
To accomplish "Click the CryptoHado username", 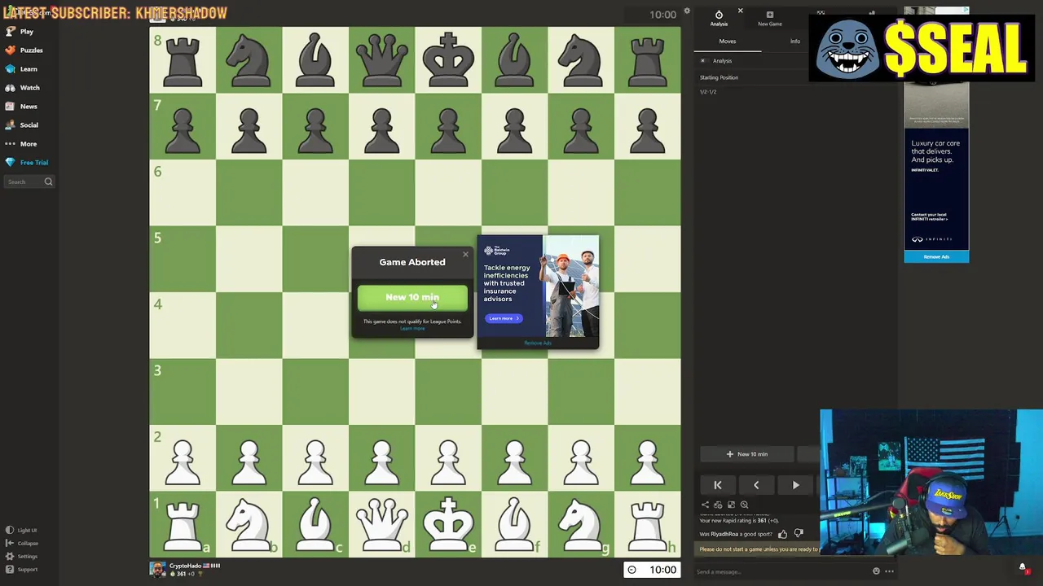I will [185, 566].
